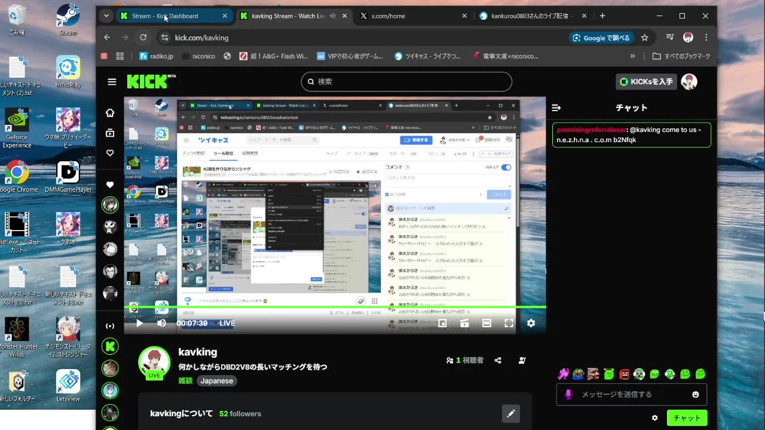Open DMMGamePlayer desktop icon

click(x=68, y=177)
